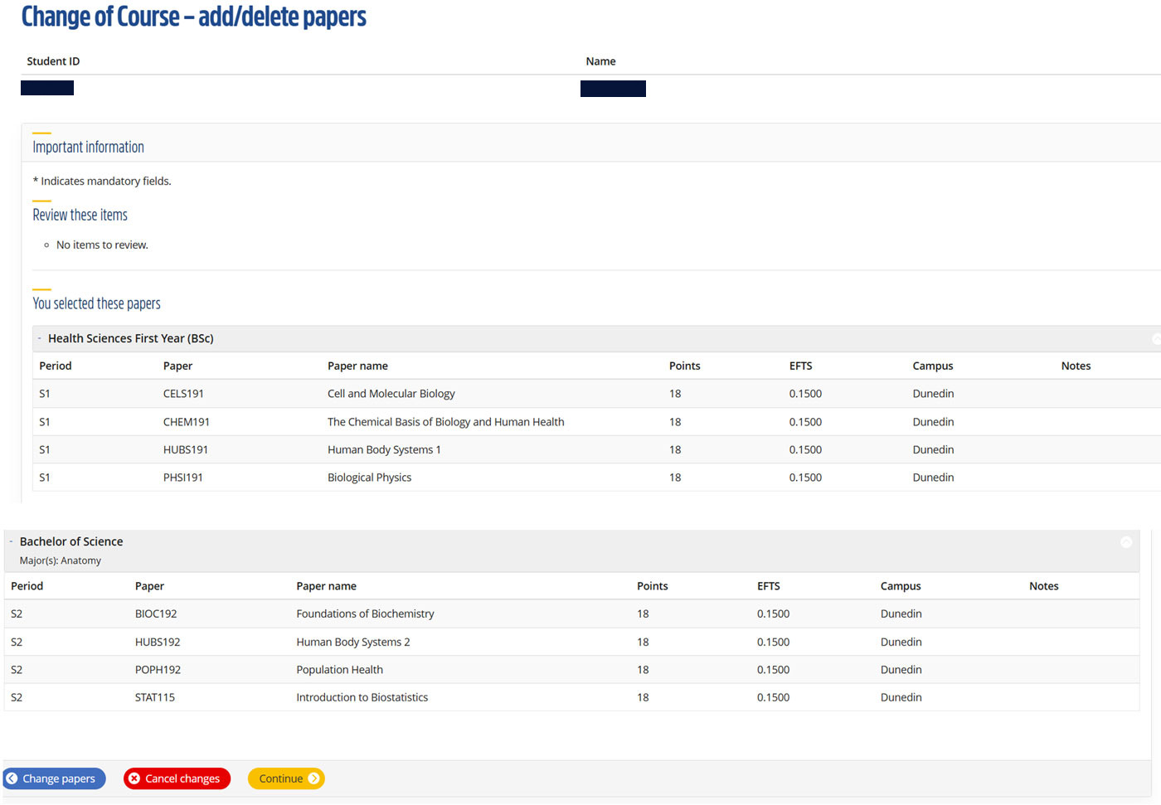Click 'The Chemical Basis of Biology and Human Health'
This screenshot has width=1161, height=805.
point(446,422)
